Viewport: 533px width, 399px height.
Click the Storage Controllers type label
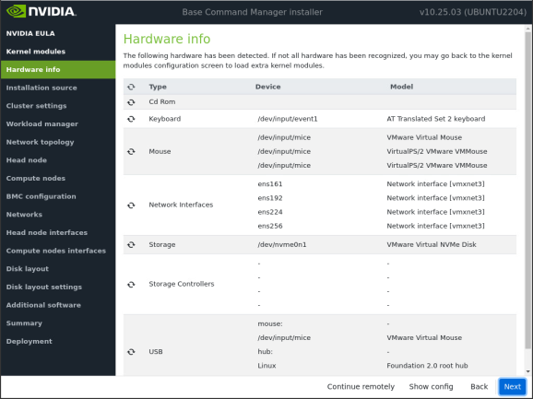click(182, 284)
